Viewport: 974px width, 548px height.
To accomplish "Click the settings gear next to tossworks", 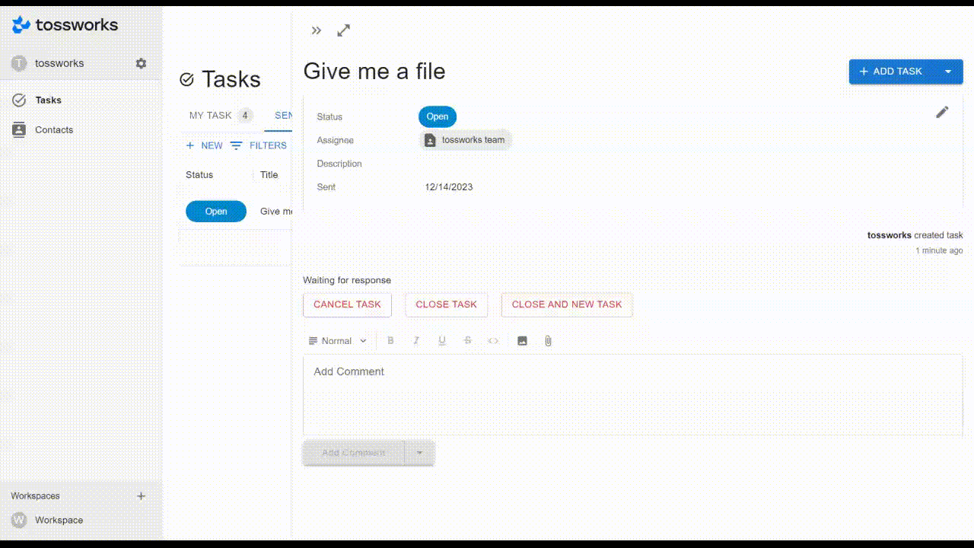I will [141, 63].
